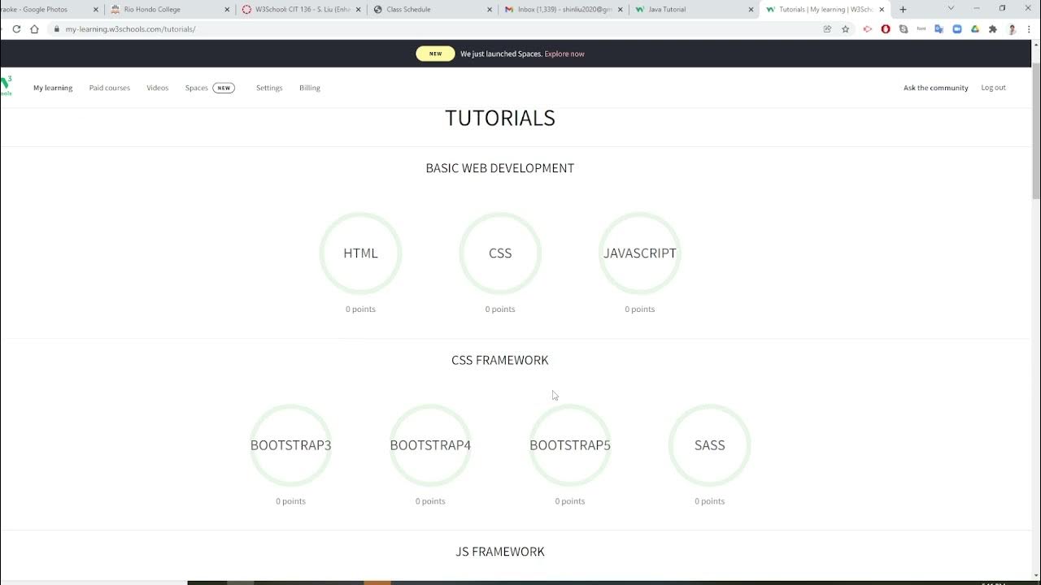Open the HTML tutorial circle

(360, 253)
